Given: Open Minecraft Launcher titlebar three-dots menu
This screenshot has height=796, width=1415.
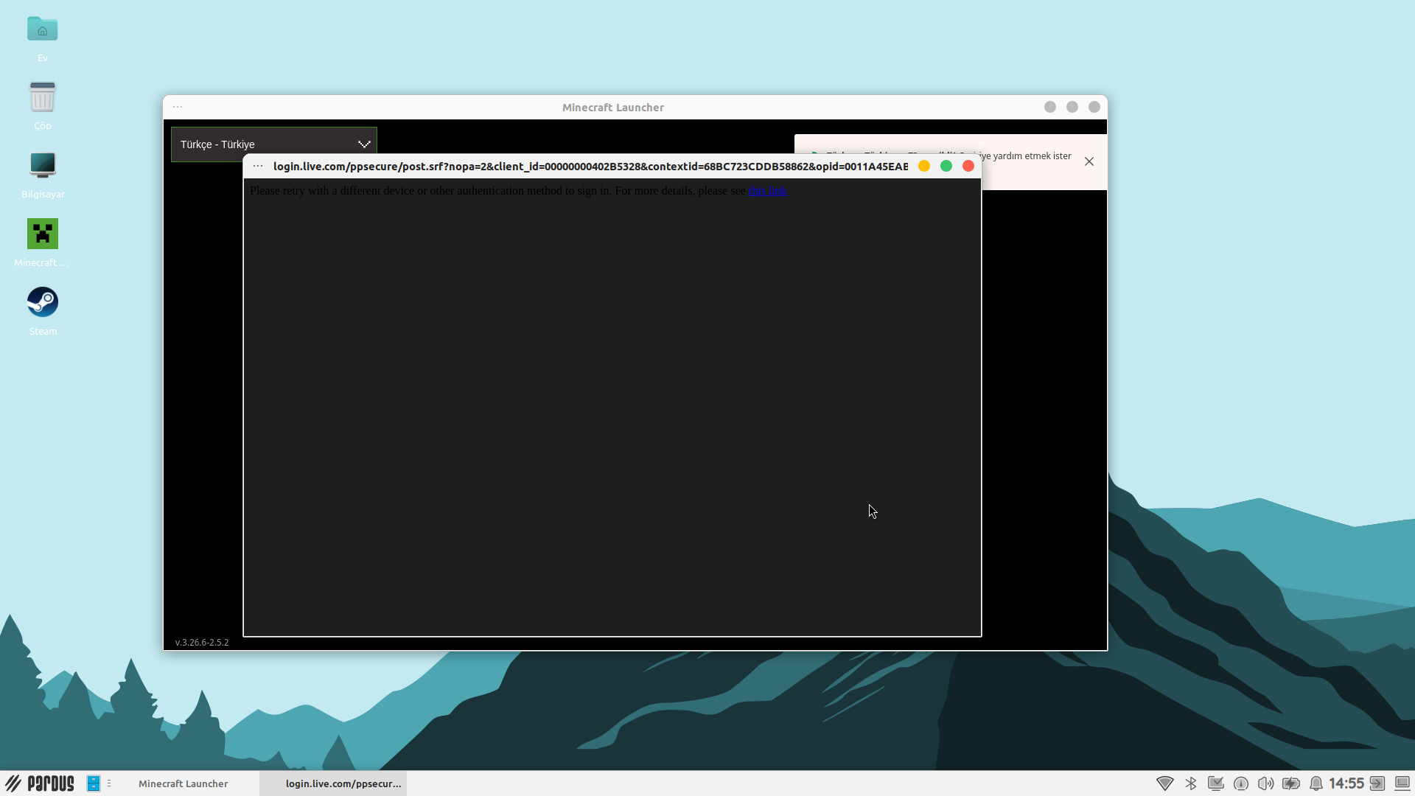Looking at the screenshot, I should 178,108.
